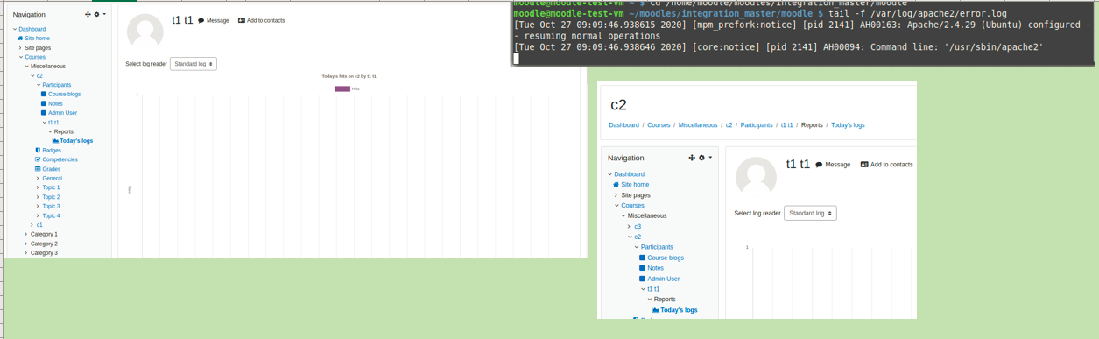
Task: Click the purple Hits legend swatch
Action: 342,88
